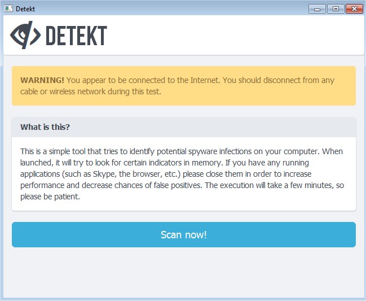Minimize the Detekt window
366x301 pixels.
pos(318,8)
